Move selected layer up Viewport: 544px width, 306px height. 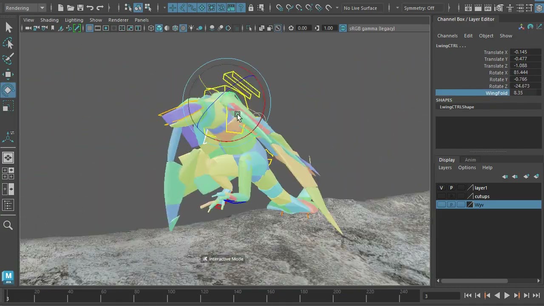pyautogui.click(x=505, y=176)
